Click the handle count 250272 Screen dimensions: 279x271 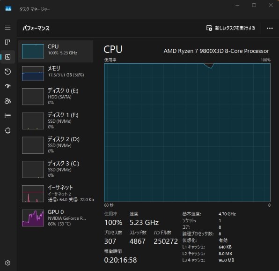tap(166, 241)
